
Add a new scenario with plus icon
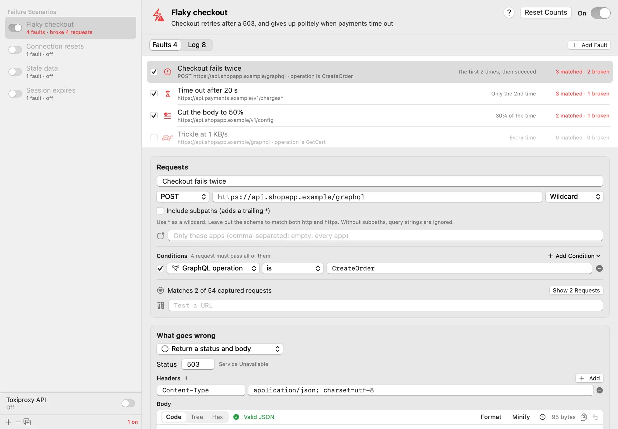pyautogui.click(x=8, y=422)
